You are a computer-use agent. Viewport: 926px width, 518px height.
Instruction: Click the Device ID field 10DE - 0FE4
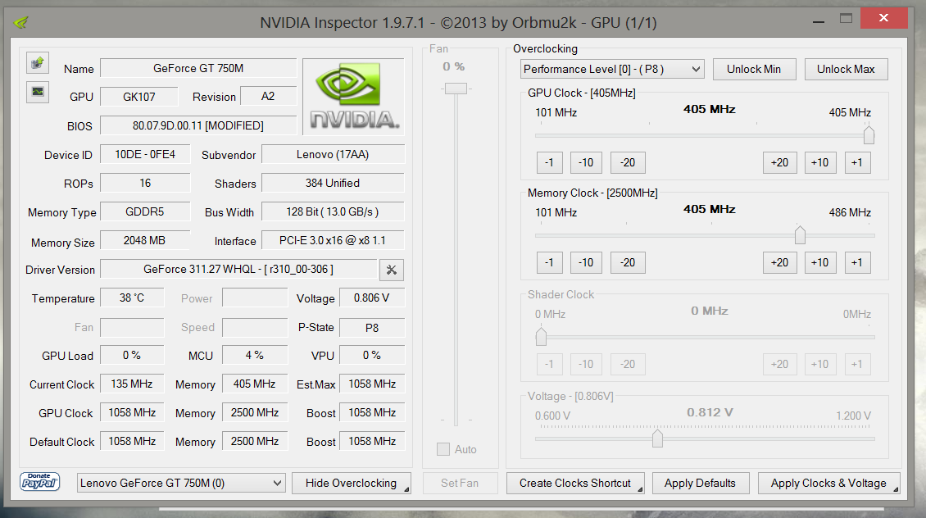(145, 154)
